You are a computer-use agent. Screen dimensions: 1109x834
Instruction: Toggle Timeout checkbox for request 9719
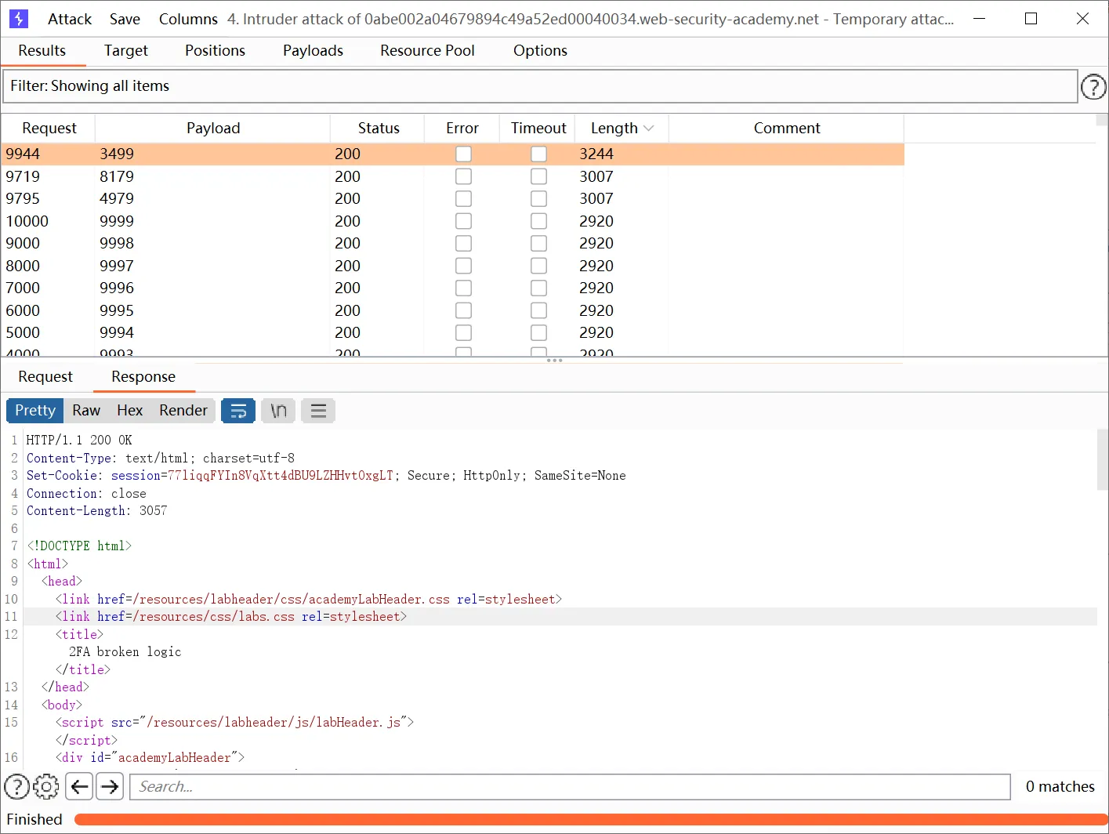pos(538,176)
